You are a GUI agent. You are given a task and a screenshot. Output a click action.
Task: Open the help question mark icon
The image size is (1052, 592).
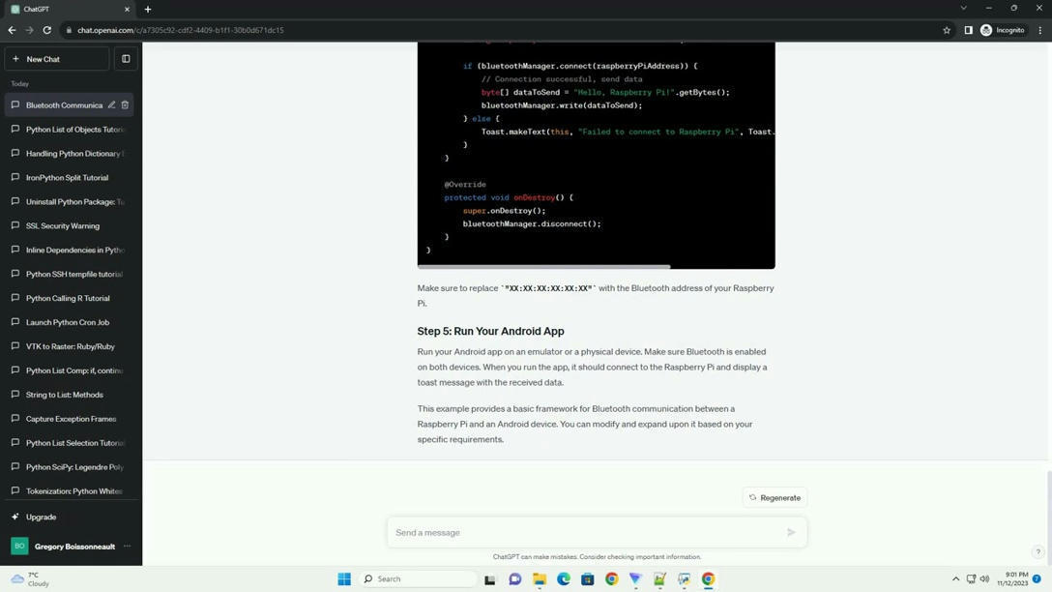1037,551
